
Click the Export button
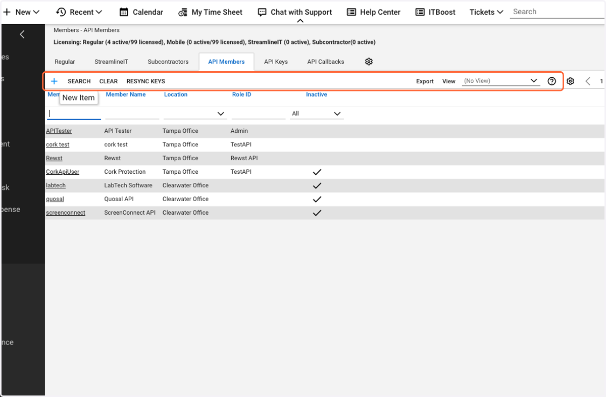(x=425, y=81)
